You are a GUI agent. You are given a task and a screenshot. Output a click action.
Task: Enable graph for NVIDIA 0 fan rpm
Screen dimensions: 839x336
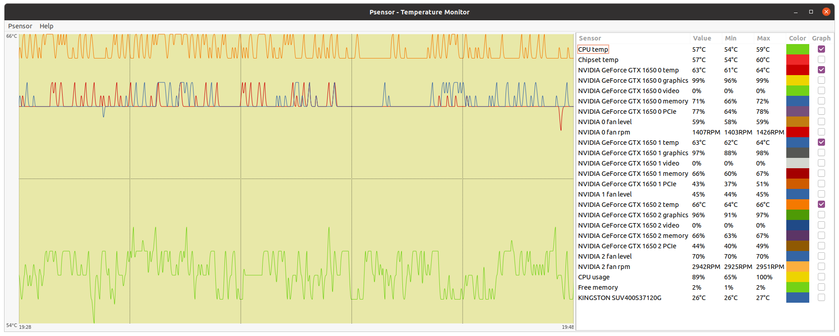pyautogui.click(x=821, y=132)
